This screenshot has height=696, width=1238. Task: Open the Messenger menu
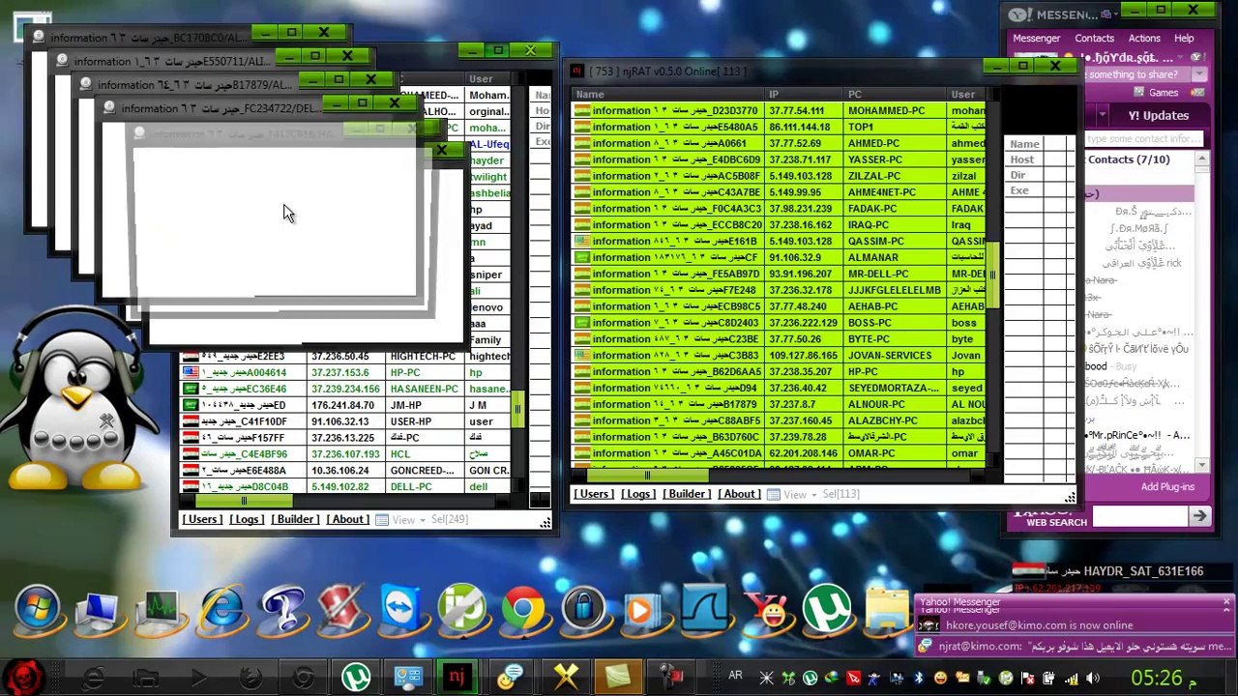[x=1036, y=39]
